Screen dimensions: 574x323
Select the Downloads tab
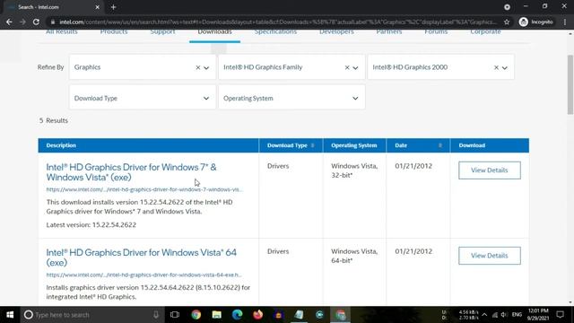pyautogui.click(x=214, y=32)
